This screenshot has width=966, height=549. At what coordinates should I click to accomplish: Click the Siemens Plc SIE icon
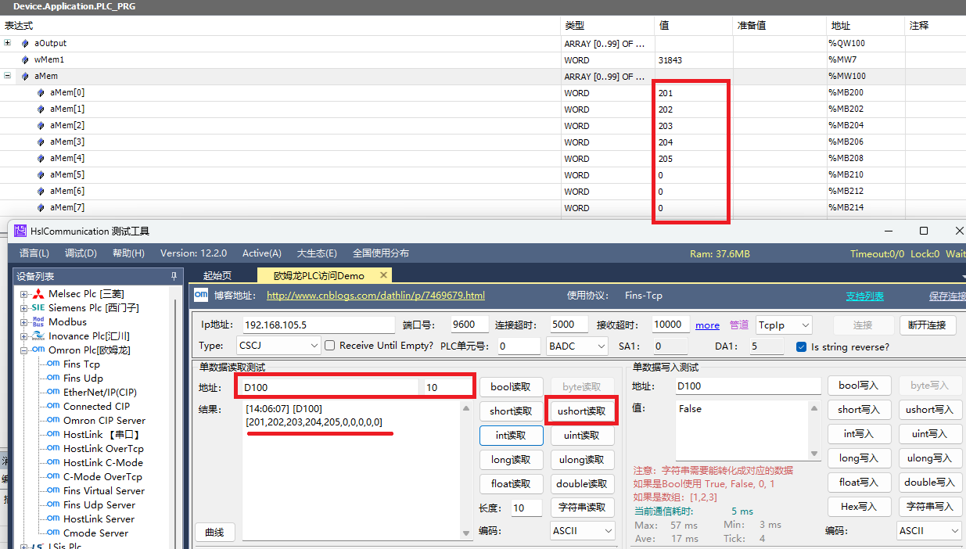point(38,308)
